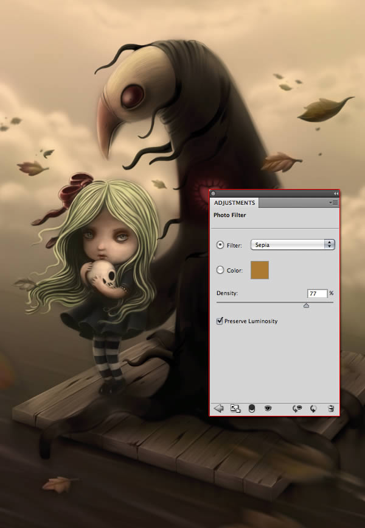Open color picker from brown swatch

[x=260, y=270]
